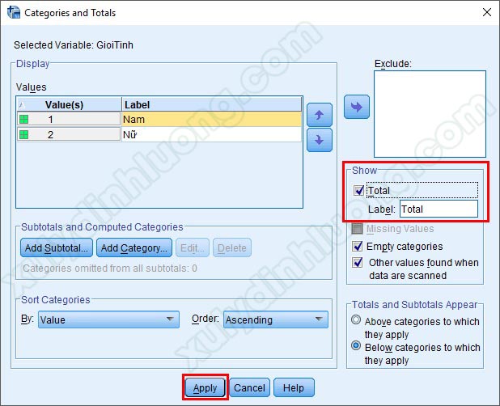Select Below categories to which they apply
The width and height of the screenshot is (500, 406).
point(356,345)
